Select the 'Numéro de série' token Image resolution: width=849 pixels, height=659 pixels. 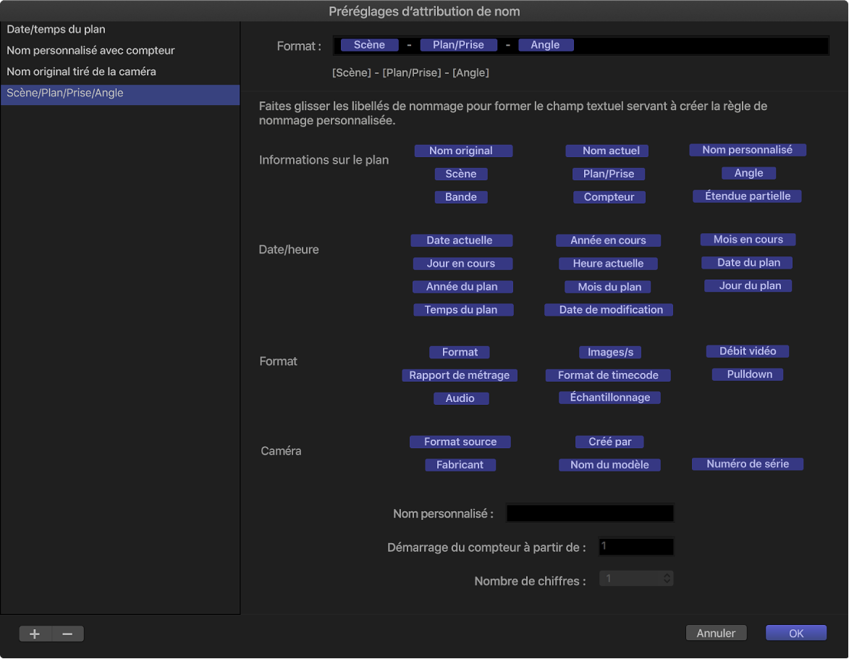748,464
